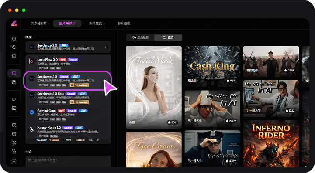The height and width of the screenshot is (173, 315).
Task: Click in the 指令 prompt text box
Action: 68,162
